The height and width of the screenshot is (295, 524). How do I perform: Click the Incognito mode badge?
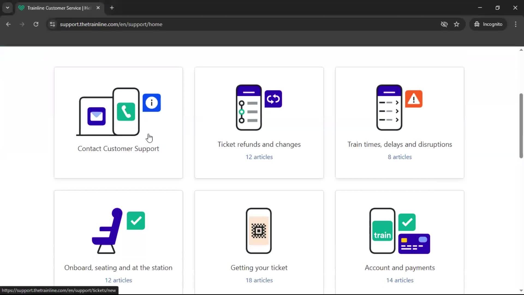[x=488, y=24]
